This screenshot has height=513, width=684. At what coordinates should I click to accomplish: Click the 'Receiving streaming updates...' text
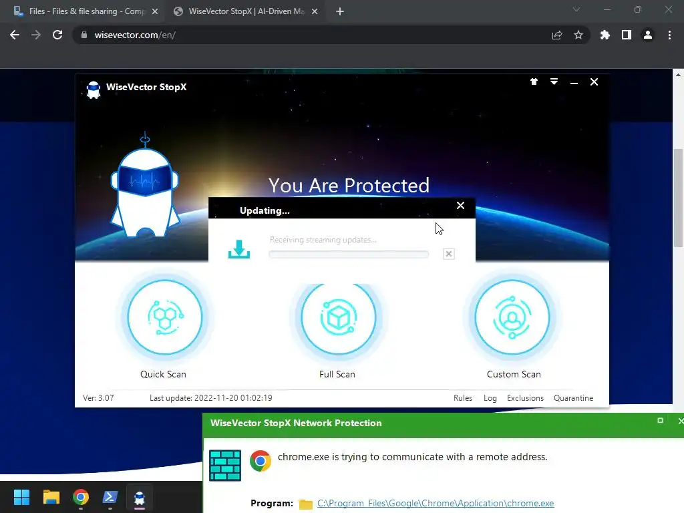click(x=323, y=240)
